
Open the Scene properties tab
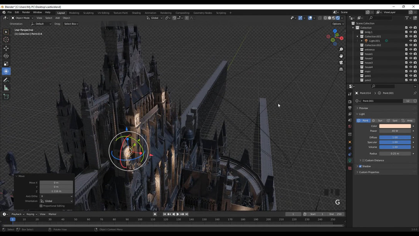pyautogui.click(x=350, y=120)
